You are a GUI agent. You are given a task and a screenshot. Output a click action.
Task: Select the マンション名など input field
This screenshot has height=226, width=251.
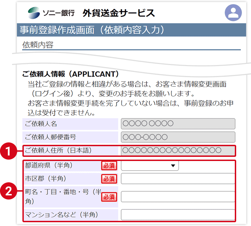pyautogui.click(x=178, y=215)
